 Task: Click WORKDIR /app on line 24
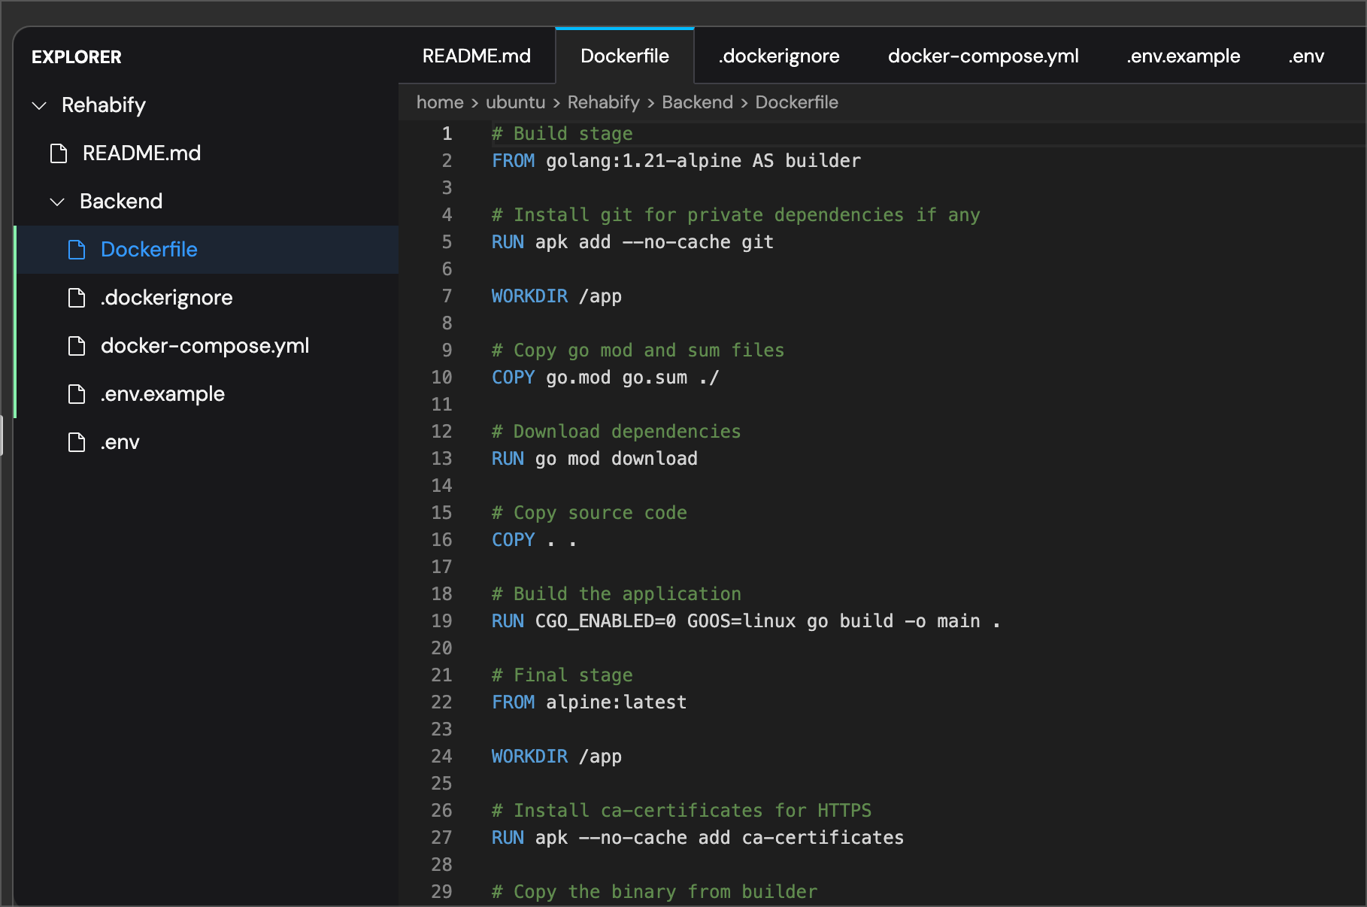[556, 757]
